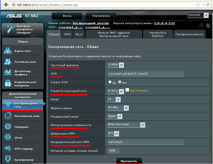213x164 pixels.
Task: Open the IPv6 settings icon
Action: (x=8, y=138)
